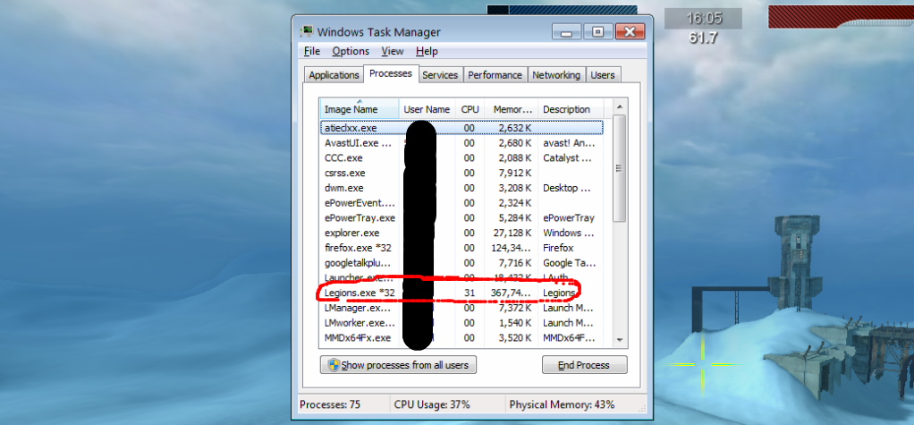Viewport: 914px width, 425px height.
Task: Open the Performance tab
Action: pos(495,75)
